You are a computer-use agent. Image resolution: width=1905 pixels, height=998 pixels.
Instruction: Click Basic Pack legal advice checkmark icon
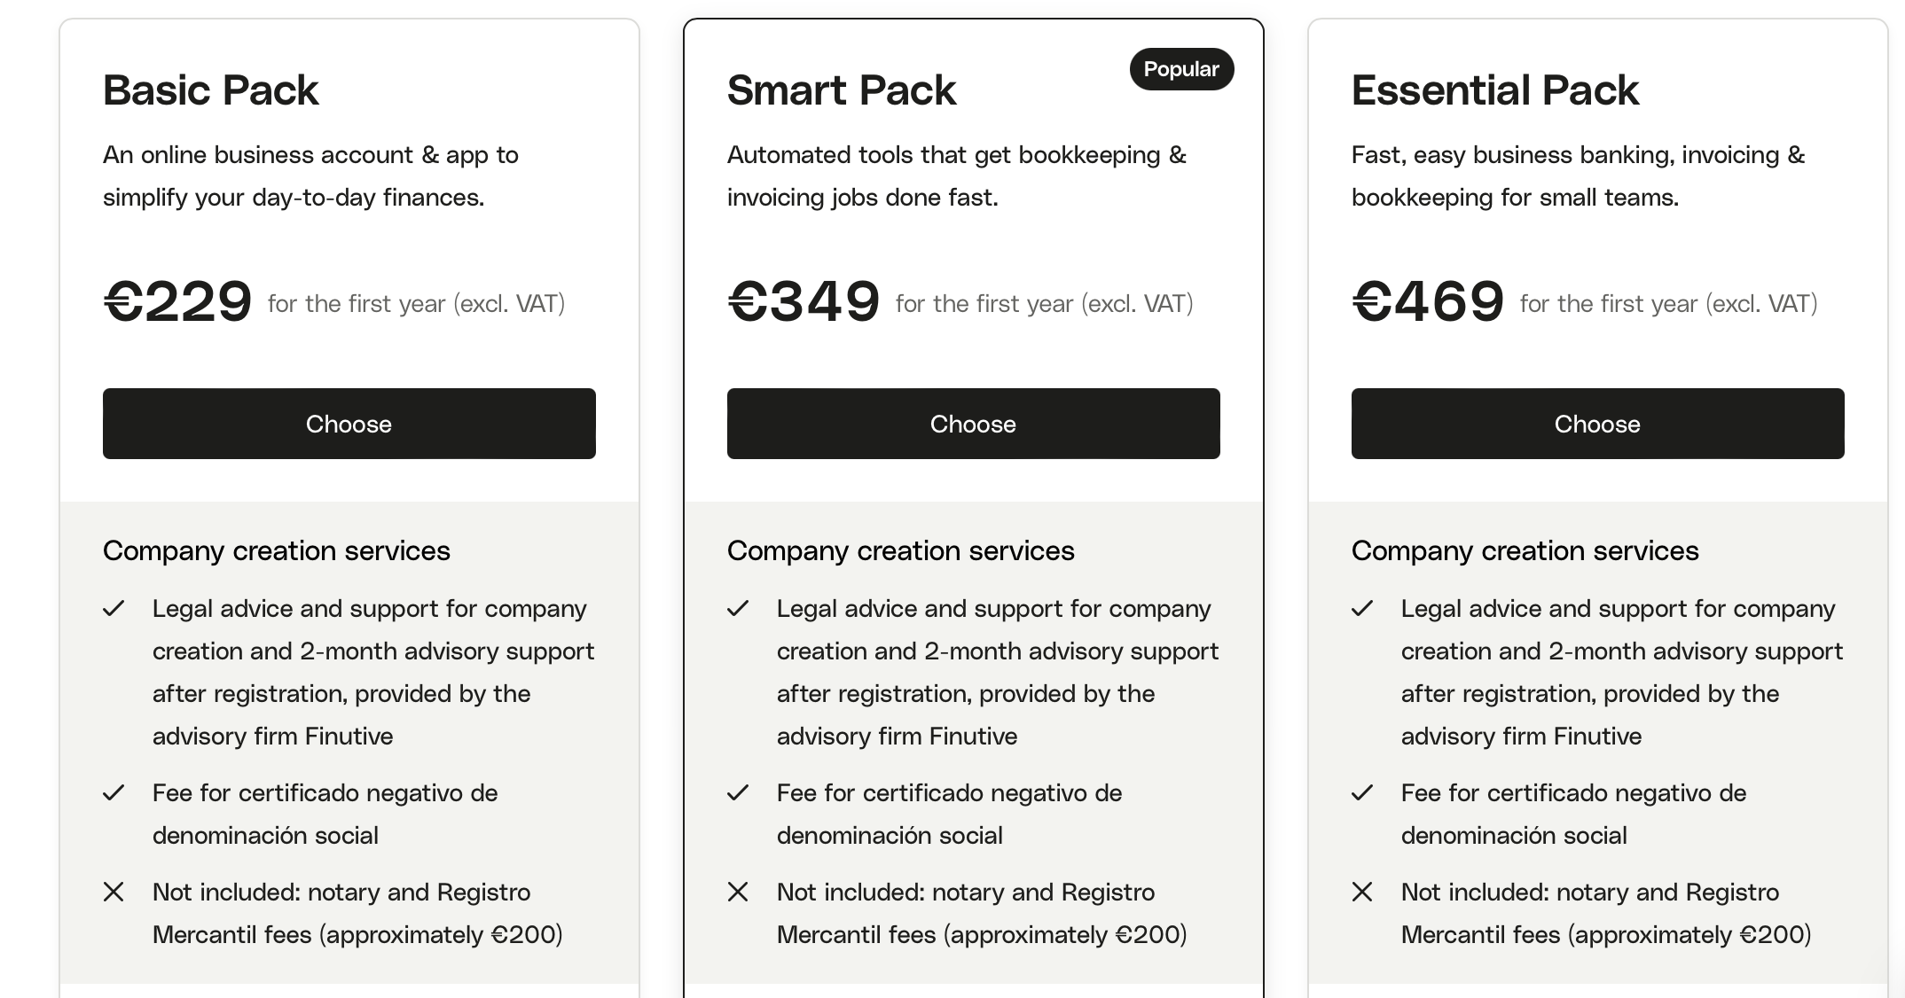tap(114, 609)
